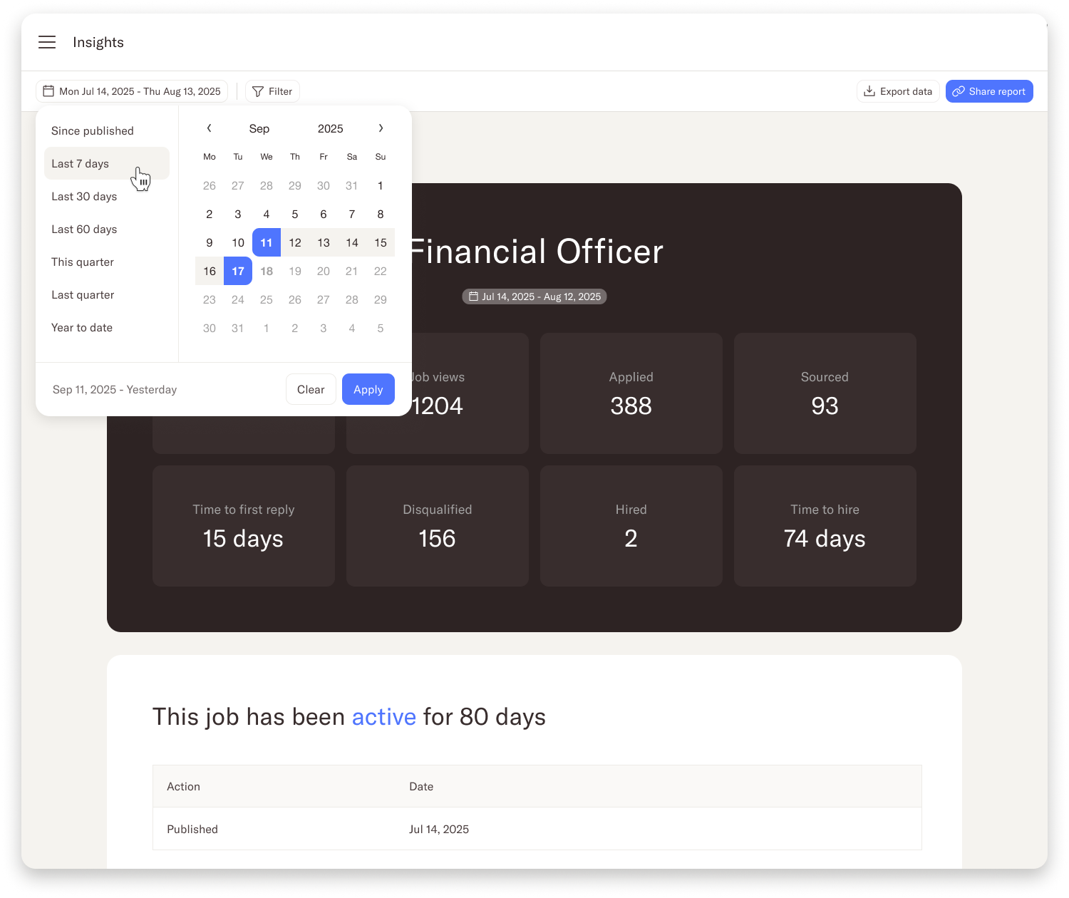The width and height of the screenshot is (1069, 898).
Task: Pick day 11 in calendar
Action: pyautogui.click(x=267, y=242)
